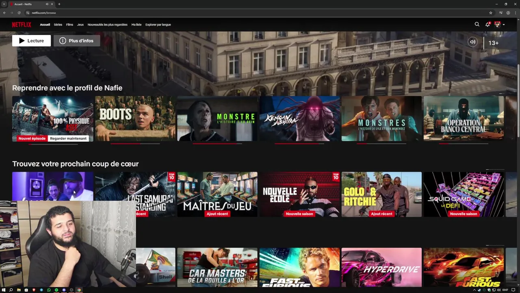Open the tab search dropdown

coord(4,4)
